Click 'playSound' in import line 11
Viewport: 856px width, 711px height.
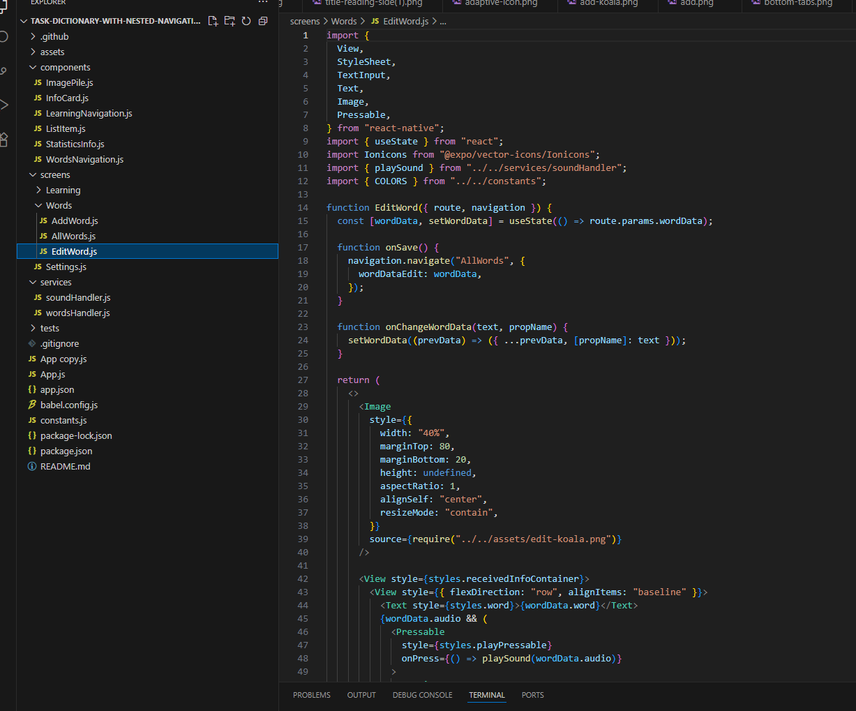(x=399, y=168)
